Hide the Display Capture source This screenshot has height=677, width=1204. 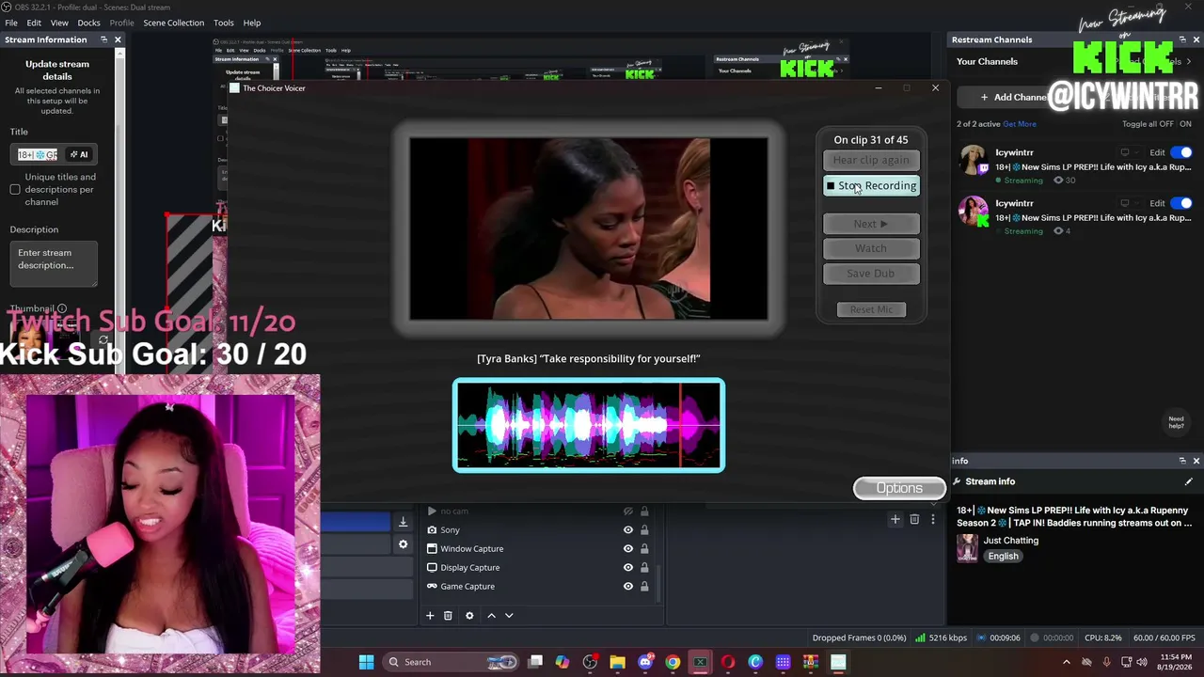click(x=628, y=568)
